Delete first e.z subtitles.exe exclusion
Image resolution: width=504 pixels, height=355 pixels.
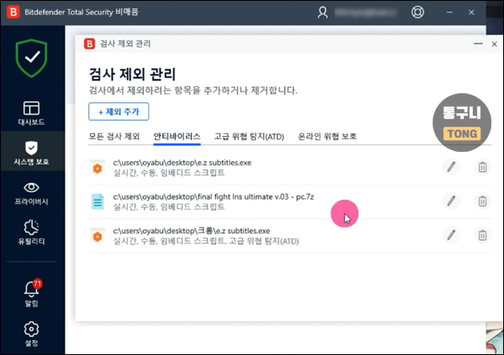(482, 167)
